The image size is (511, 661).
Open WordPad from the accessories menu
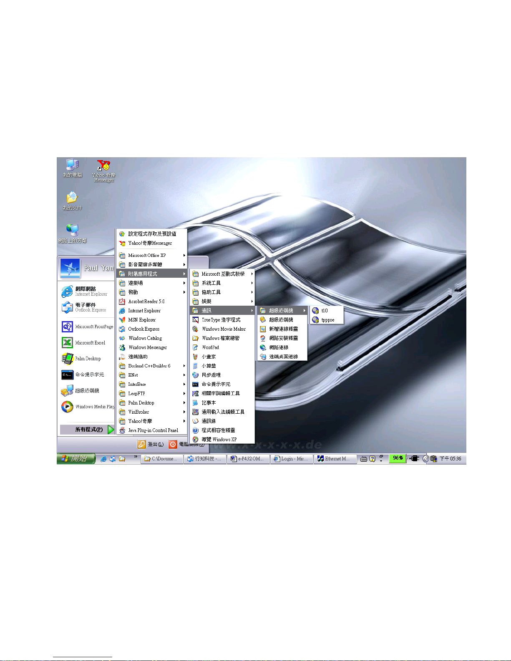pyautogui.click(x=222, y=347)
